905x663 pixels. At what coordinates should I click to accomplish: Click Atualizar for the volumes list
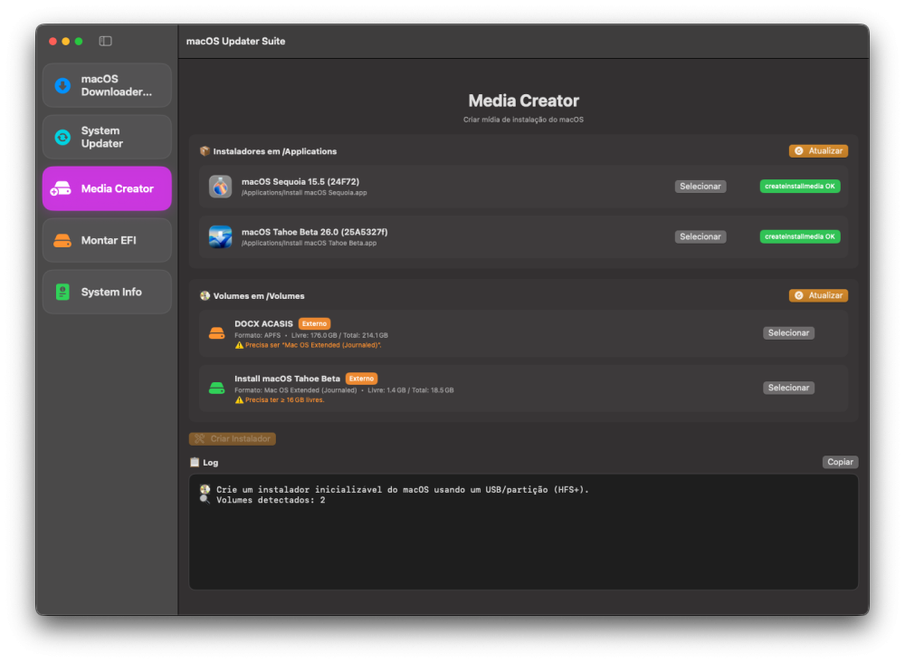click(x=818, y=295)
